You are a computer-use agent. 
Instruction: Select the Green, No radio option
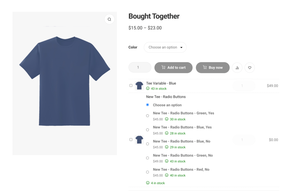[148, 158]
